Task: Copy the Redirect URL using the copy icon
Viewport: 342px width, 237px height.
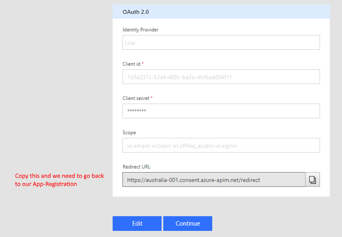Action: 313,179
